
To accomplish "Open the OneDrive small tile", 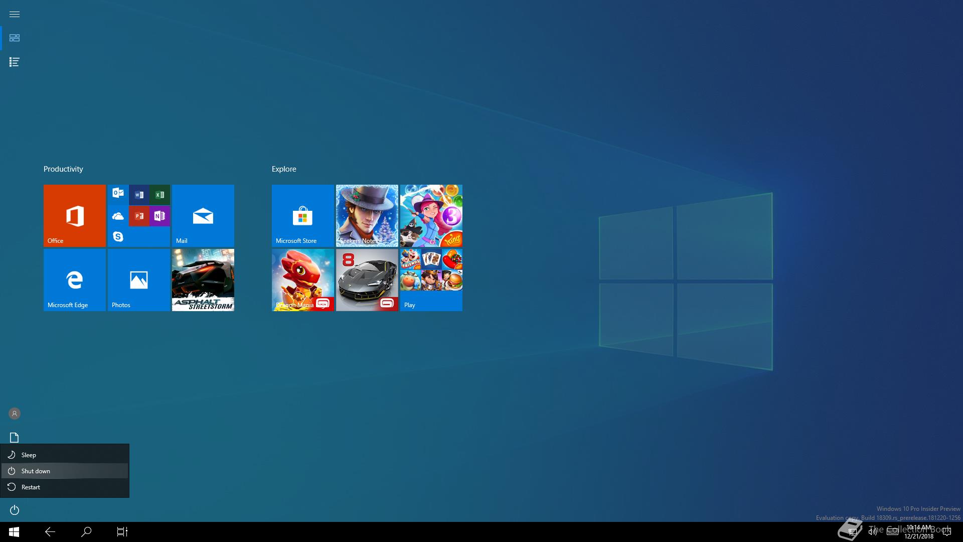I will pos(118,216).
